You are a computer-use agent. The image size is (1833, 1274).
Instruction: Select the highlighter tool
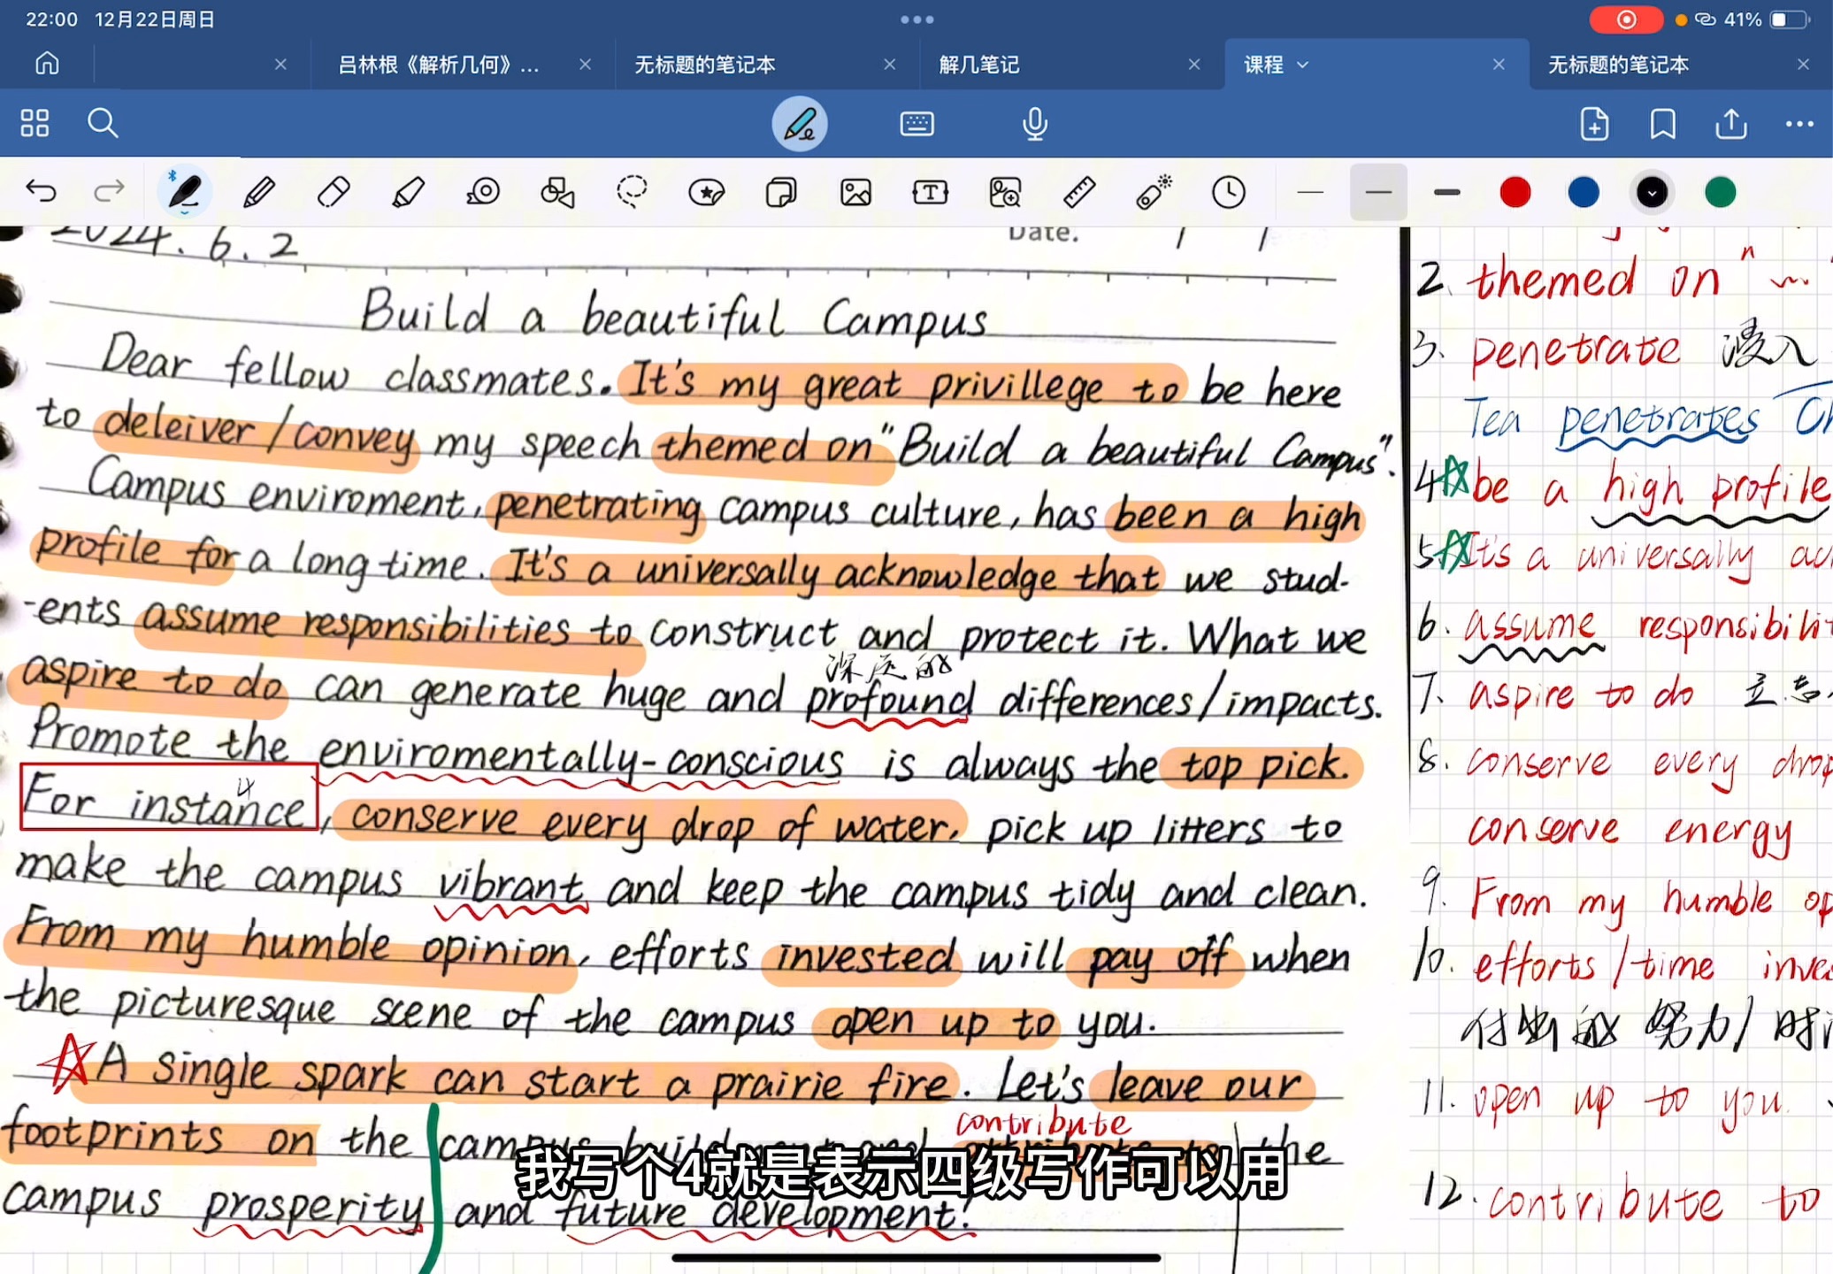pyautogui.click(x=408, y=192)
